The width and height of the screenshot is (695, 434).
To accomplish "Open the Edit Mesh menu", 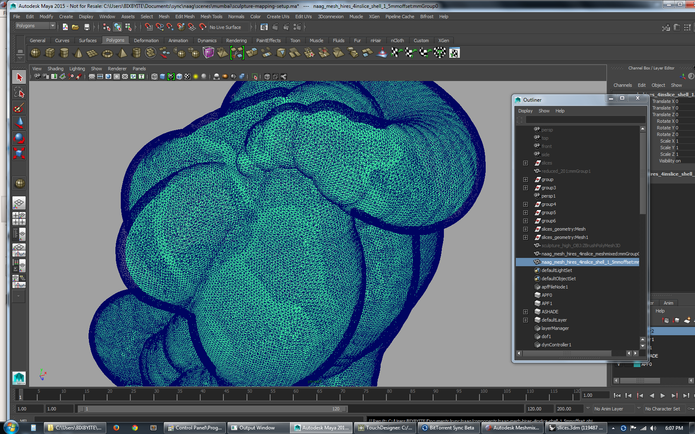I will click(x=185, y=17).
